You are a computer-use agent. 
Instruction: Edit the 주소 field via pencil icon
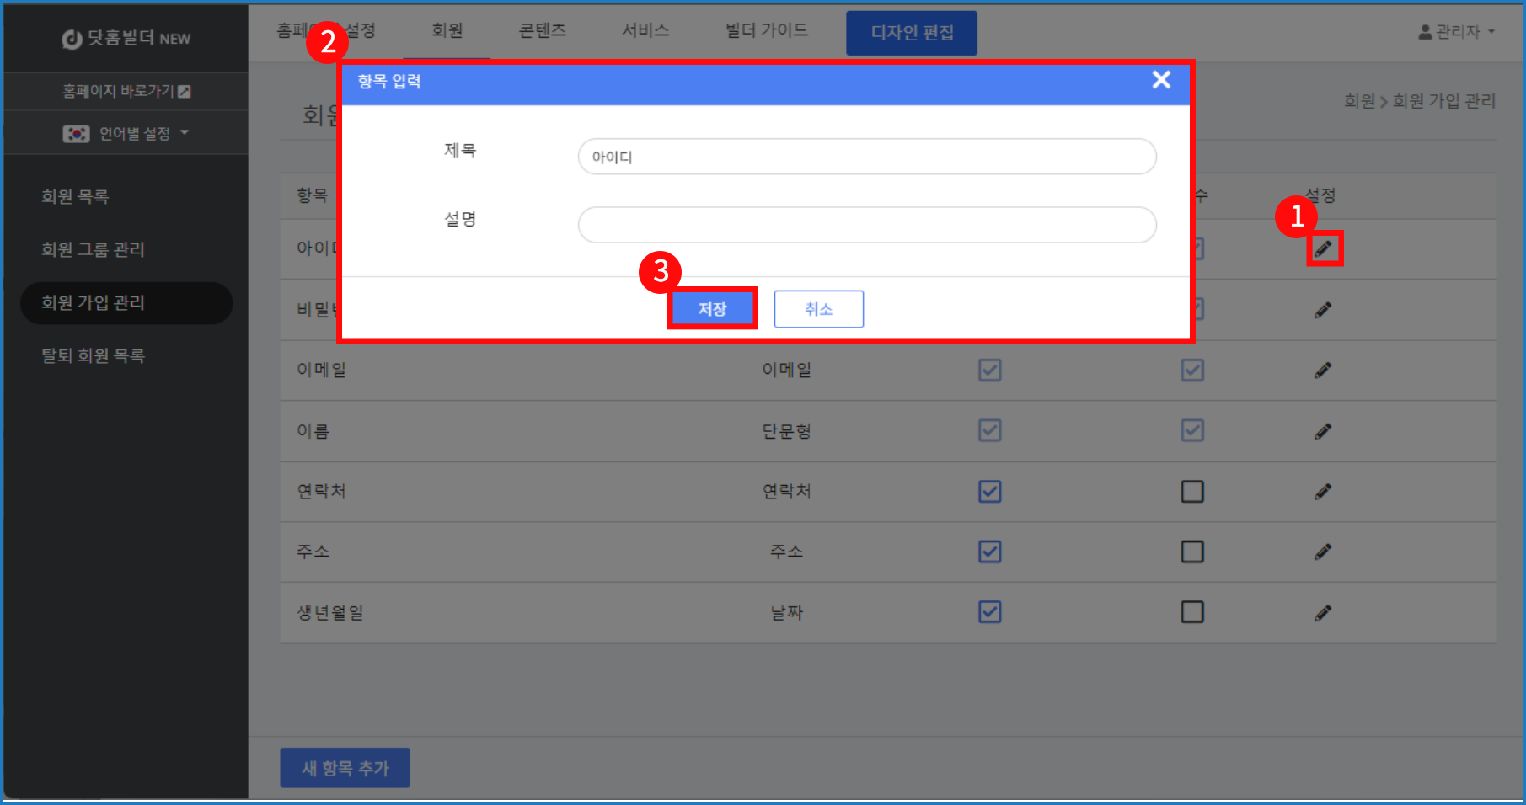(x=1323, y=552)
